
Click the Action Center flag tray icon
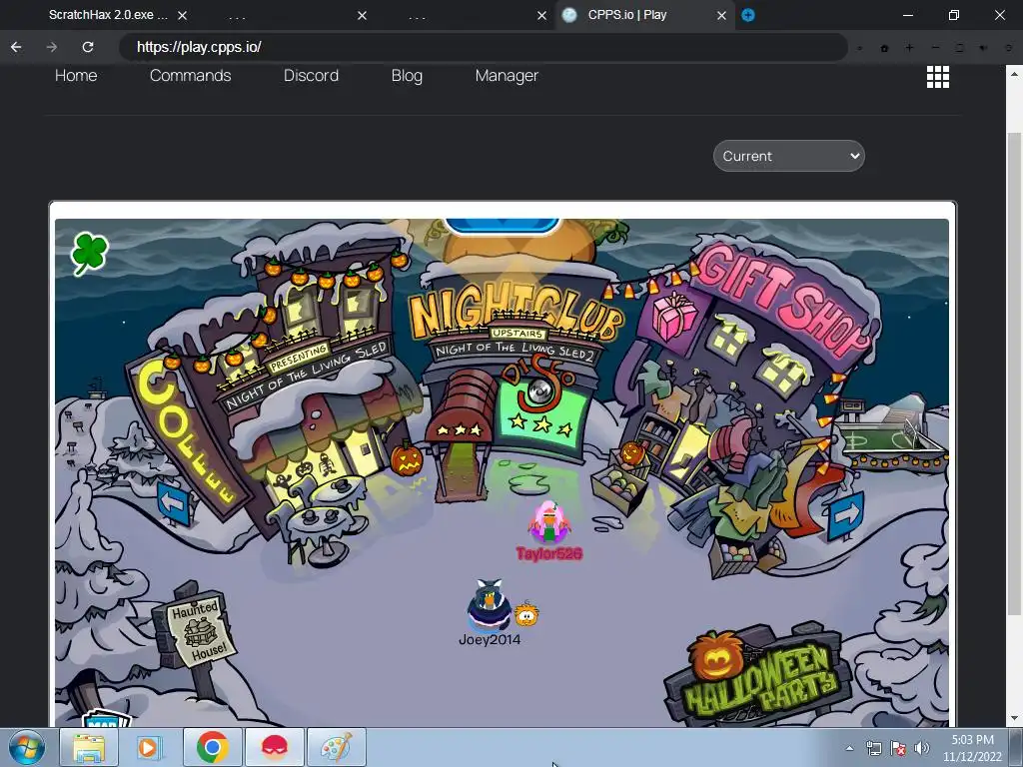coord(898,748)
